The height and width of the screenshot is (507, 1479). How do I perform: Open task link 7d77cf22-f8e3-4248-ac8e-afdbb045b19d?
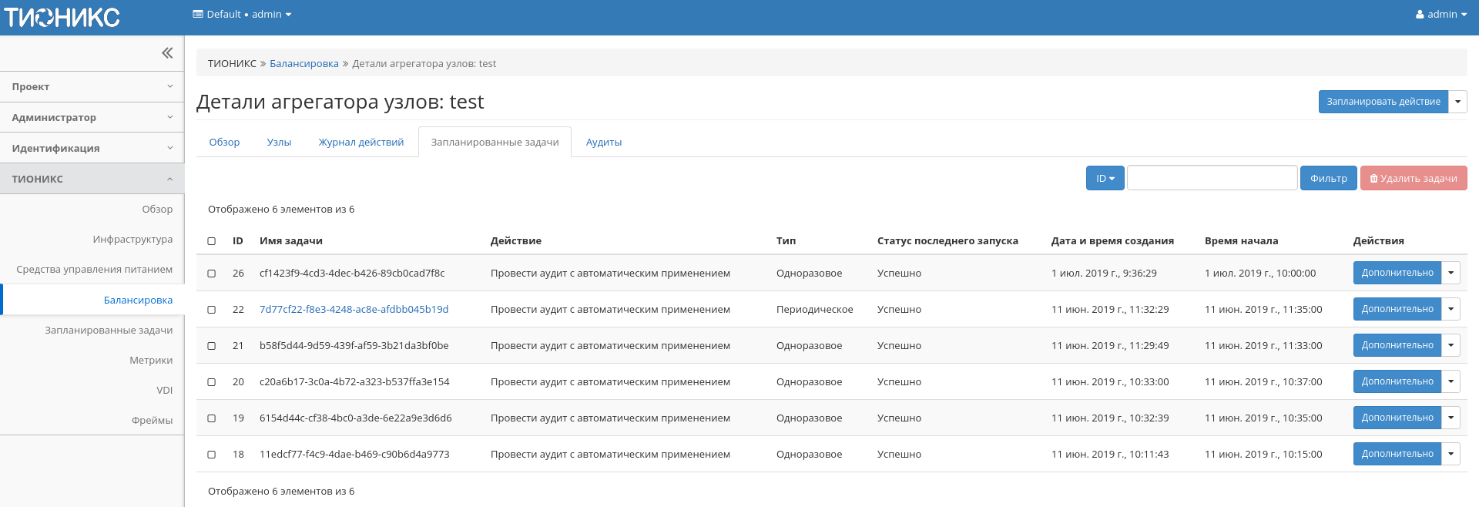coord(354,310)
